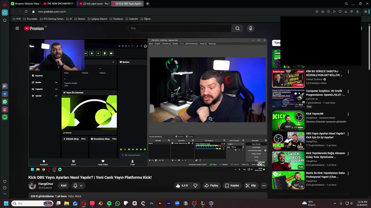Open Opera downloads icon
This screenshot has height=208, width=371.
[x=346, y=12]
